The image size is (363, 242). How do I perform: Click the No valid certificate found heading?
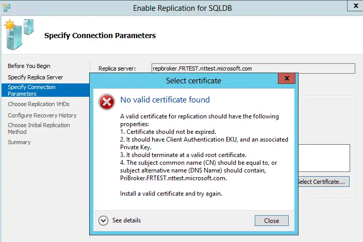pyautogui.click(x=165, y=99)
